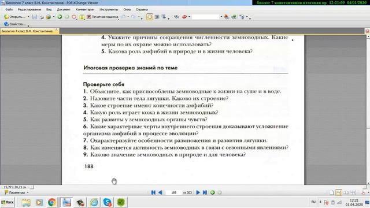The height and width of the screenshot is (208, 370).
Task: Click the Print icon
Action: tap(42, 17)
